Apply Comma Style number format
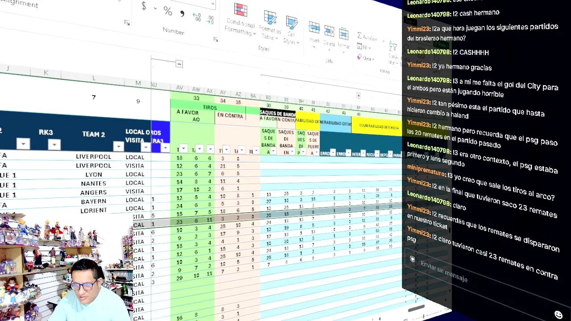This screenshot has width=571, height=321. coord(182,13)
